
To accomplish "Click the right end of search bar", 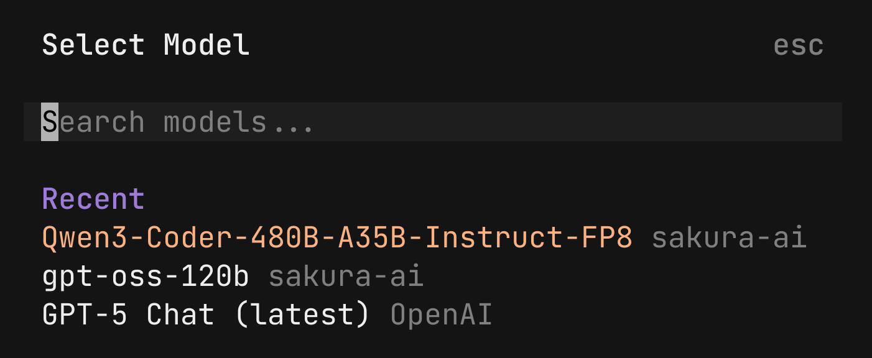I will point(821,122).
